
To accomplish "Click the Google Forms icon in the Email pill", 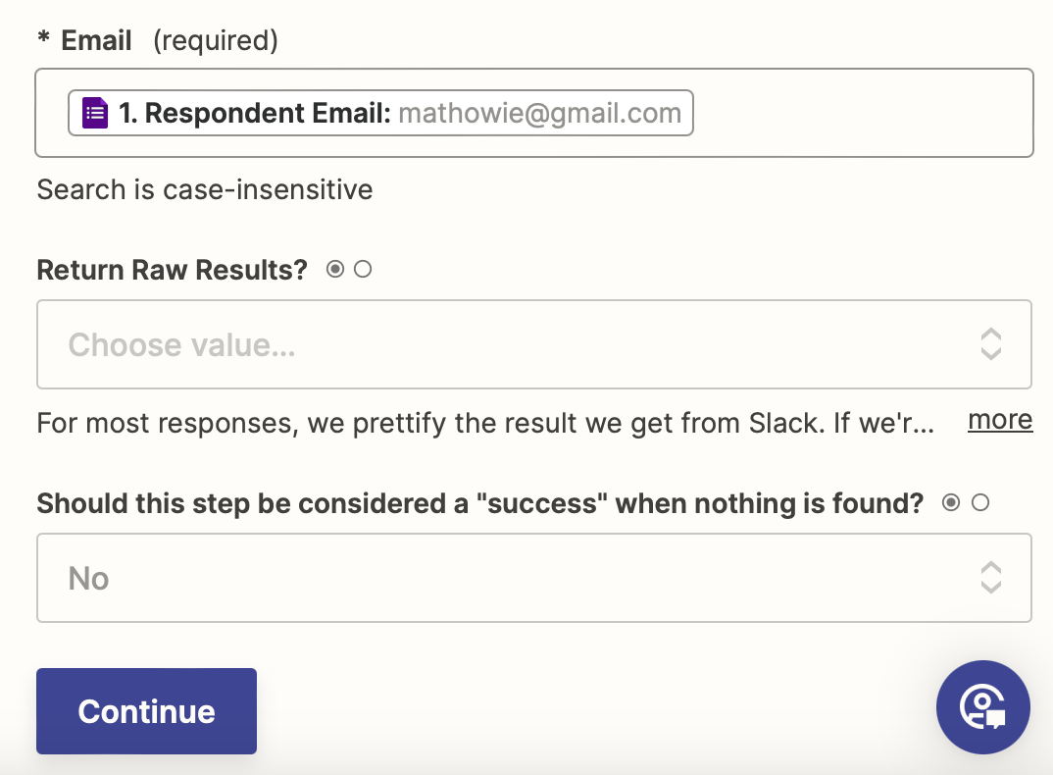I will tap(94, 113).
